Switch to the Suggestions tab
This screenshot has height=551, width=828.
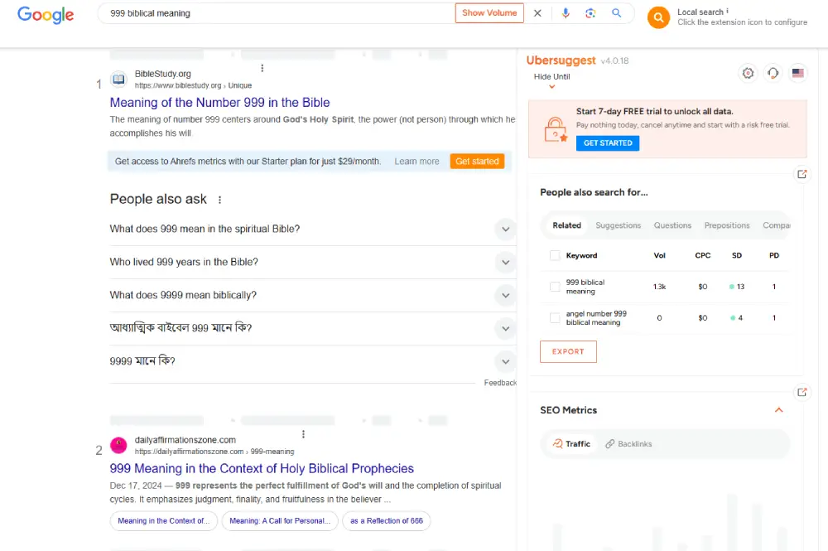[x=618, y=225]
